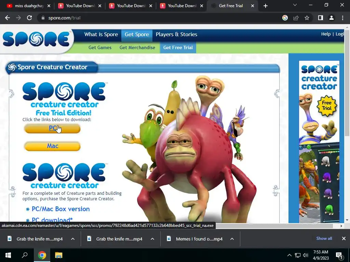Viewport: 350px width, 262px height.
Task: Download the Mac free trial
Action: (x=52, y=146)
